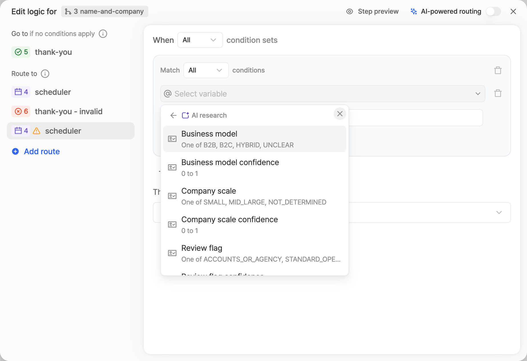The image size is (527, 361).
Task: Click the Company scale row icon
Action: click(x=172, y=196)
